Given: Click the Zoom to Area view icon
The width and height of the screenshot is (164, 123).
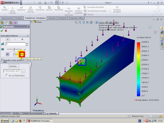Looking at the screenshot, I should click(80, 22).
